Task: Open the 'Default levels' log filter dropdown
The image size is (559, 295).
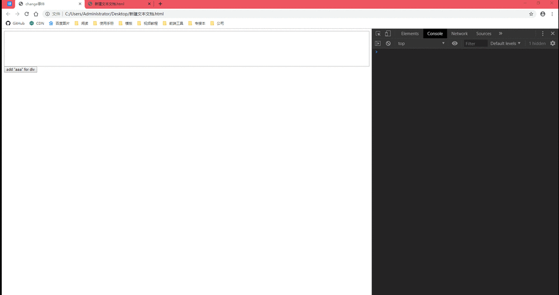Action: [505, 44]
